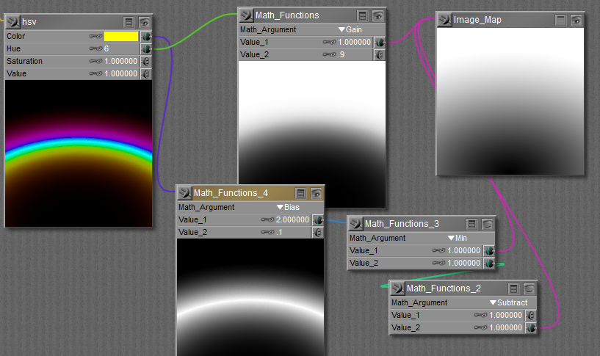The image size is (600, 356).
Task: Click Math_Functions_2 Value_2 plug connector
Action: click(531, 328)
